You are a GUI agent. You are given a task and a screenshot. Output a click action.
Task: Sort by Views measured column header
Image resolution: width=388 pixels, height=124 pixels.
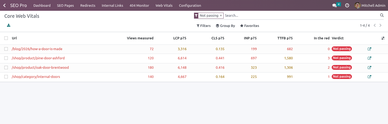coord(140,38)
